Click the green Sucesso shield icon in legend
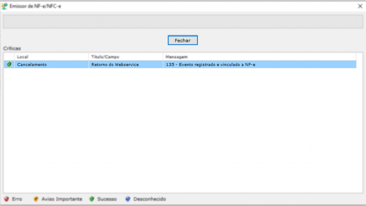 [92, 199]
